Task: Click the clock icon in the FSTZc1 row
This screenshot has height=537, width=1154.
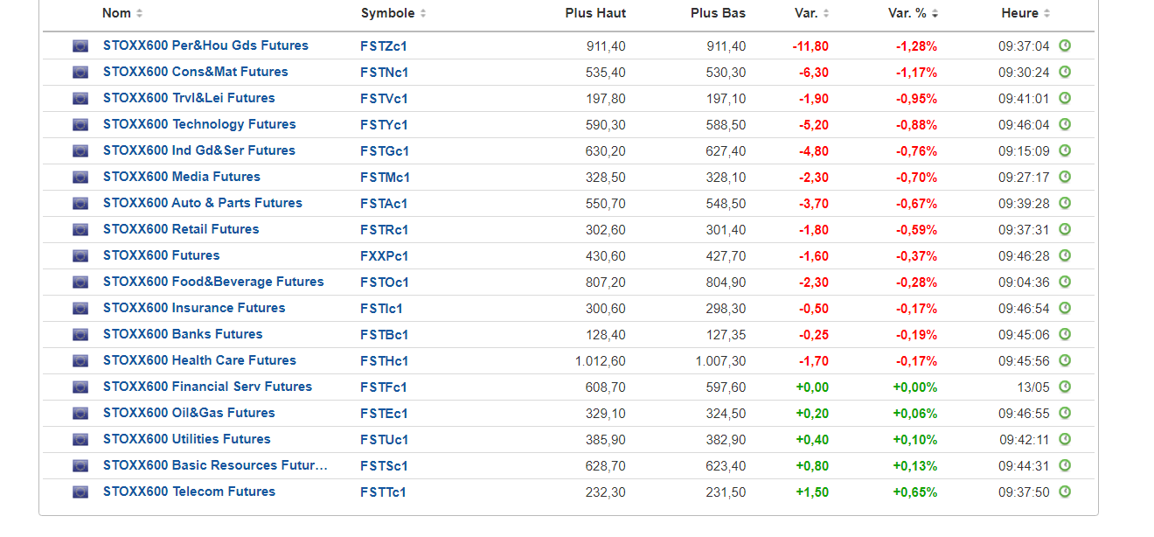Action: (x=1065, y=45)
